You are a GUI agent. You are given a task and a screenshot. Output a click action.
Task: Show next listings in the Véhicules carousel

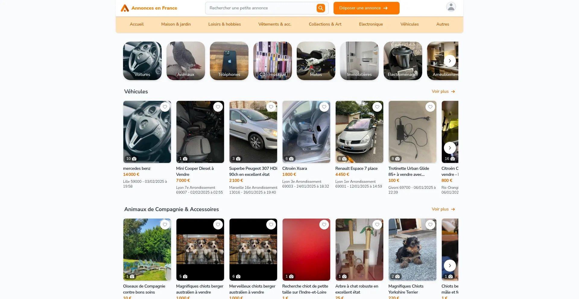pyautogui.click(x=450, y=148)
